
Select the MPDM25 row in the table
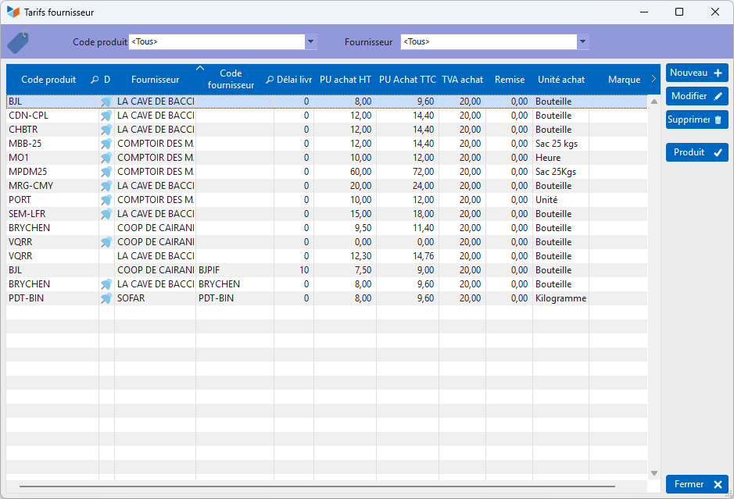point(47,172)
